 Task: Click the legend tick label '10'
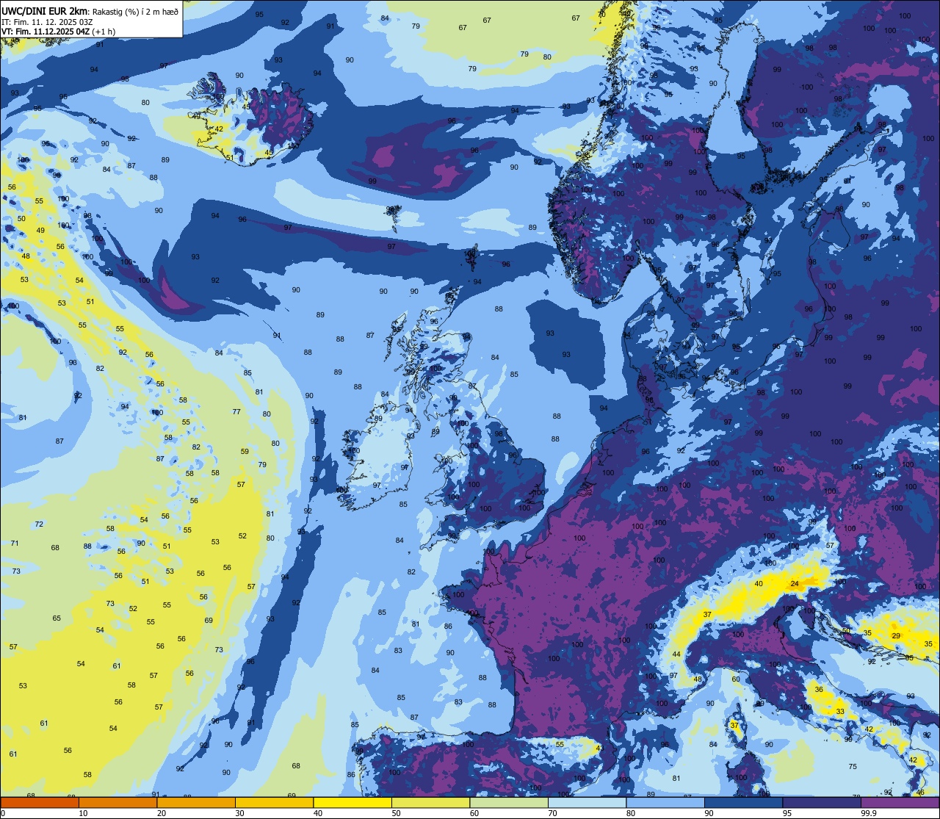coord(83,813)
